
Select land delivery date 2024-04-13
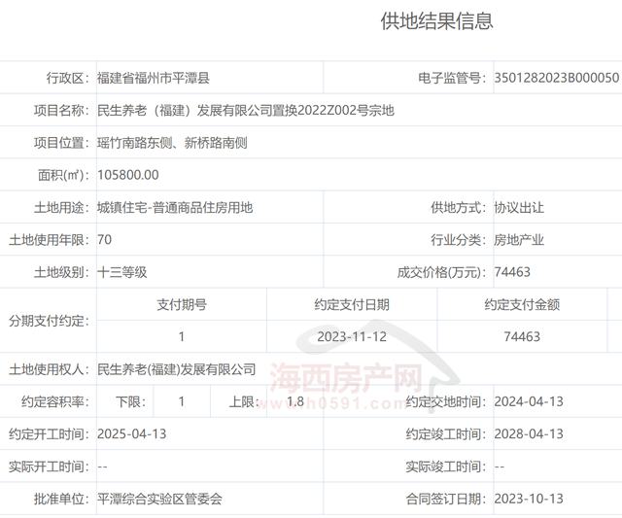tap(529, 401)
